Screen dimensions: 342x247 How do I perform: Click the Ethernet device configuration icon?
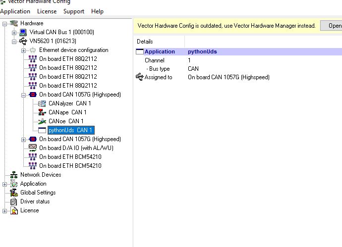33,50
